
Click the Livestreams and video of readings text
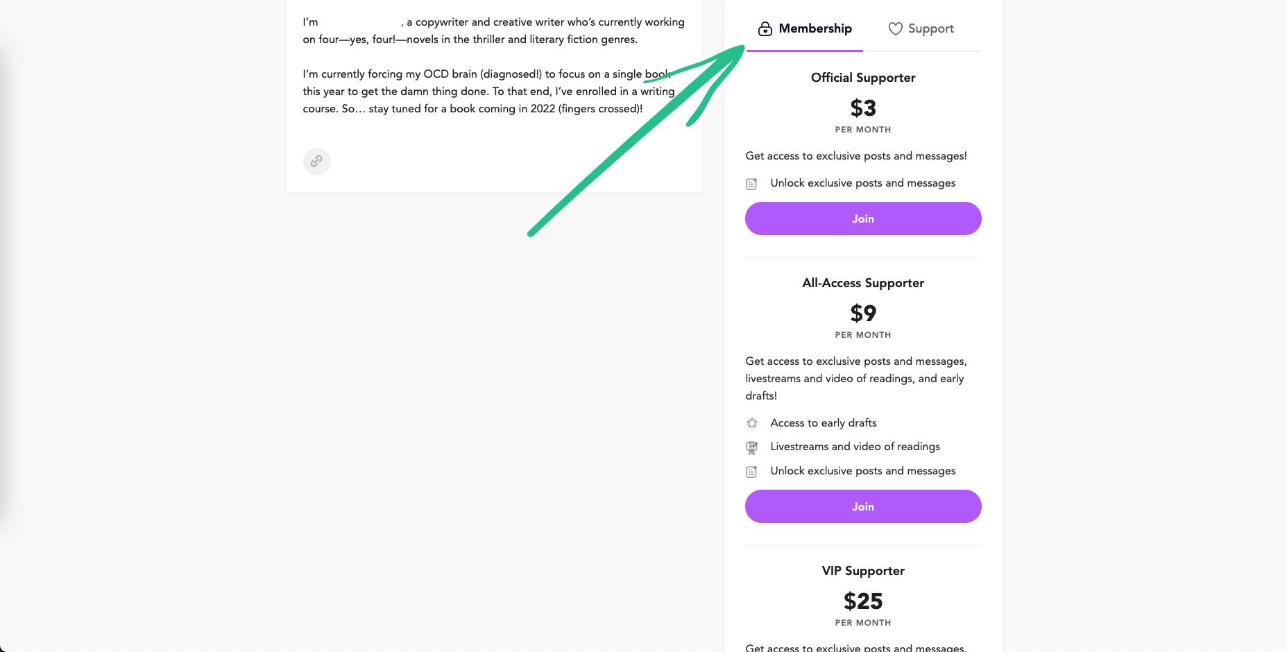coord(855,447)
